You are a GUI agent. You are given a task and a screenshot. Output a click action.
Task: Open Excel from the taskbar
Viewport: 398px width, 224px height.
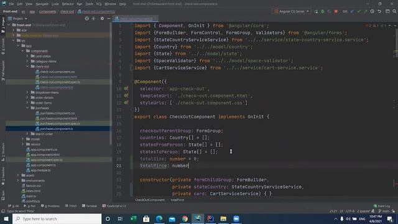click(x=133, y=218)
